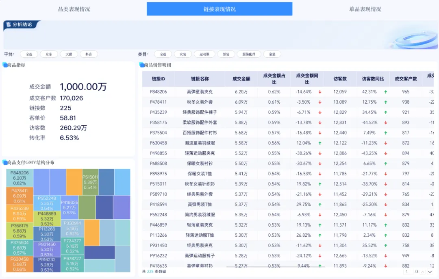Image resolution: width=439 pixels, height=279 pixels.
Task: Click the blue icon beside 商品指标
Action: click(x=5, y=65)
